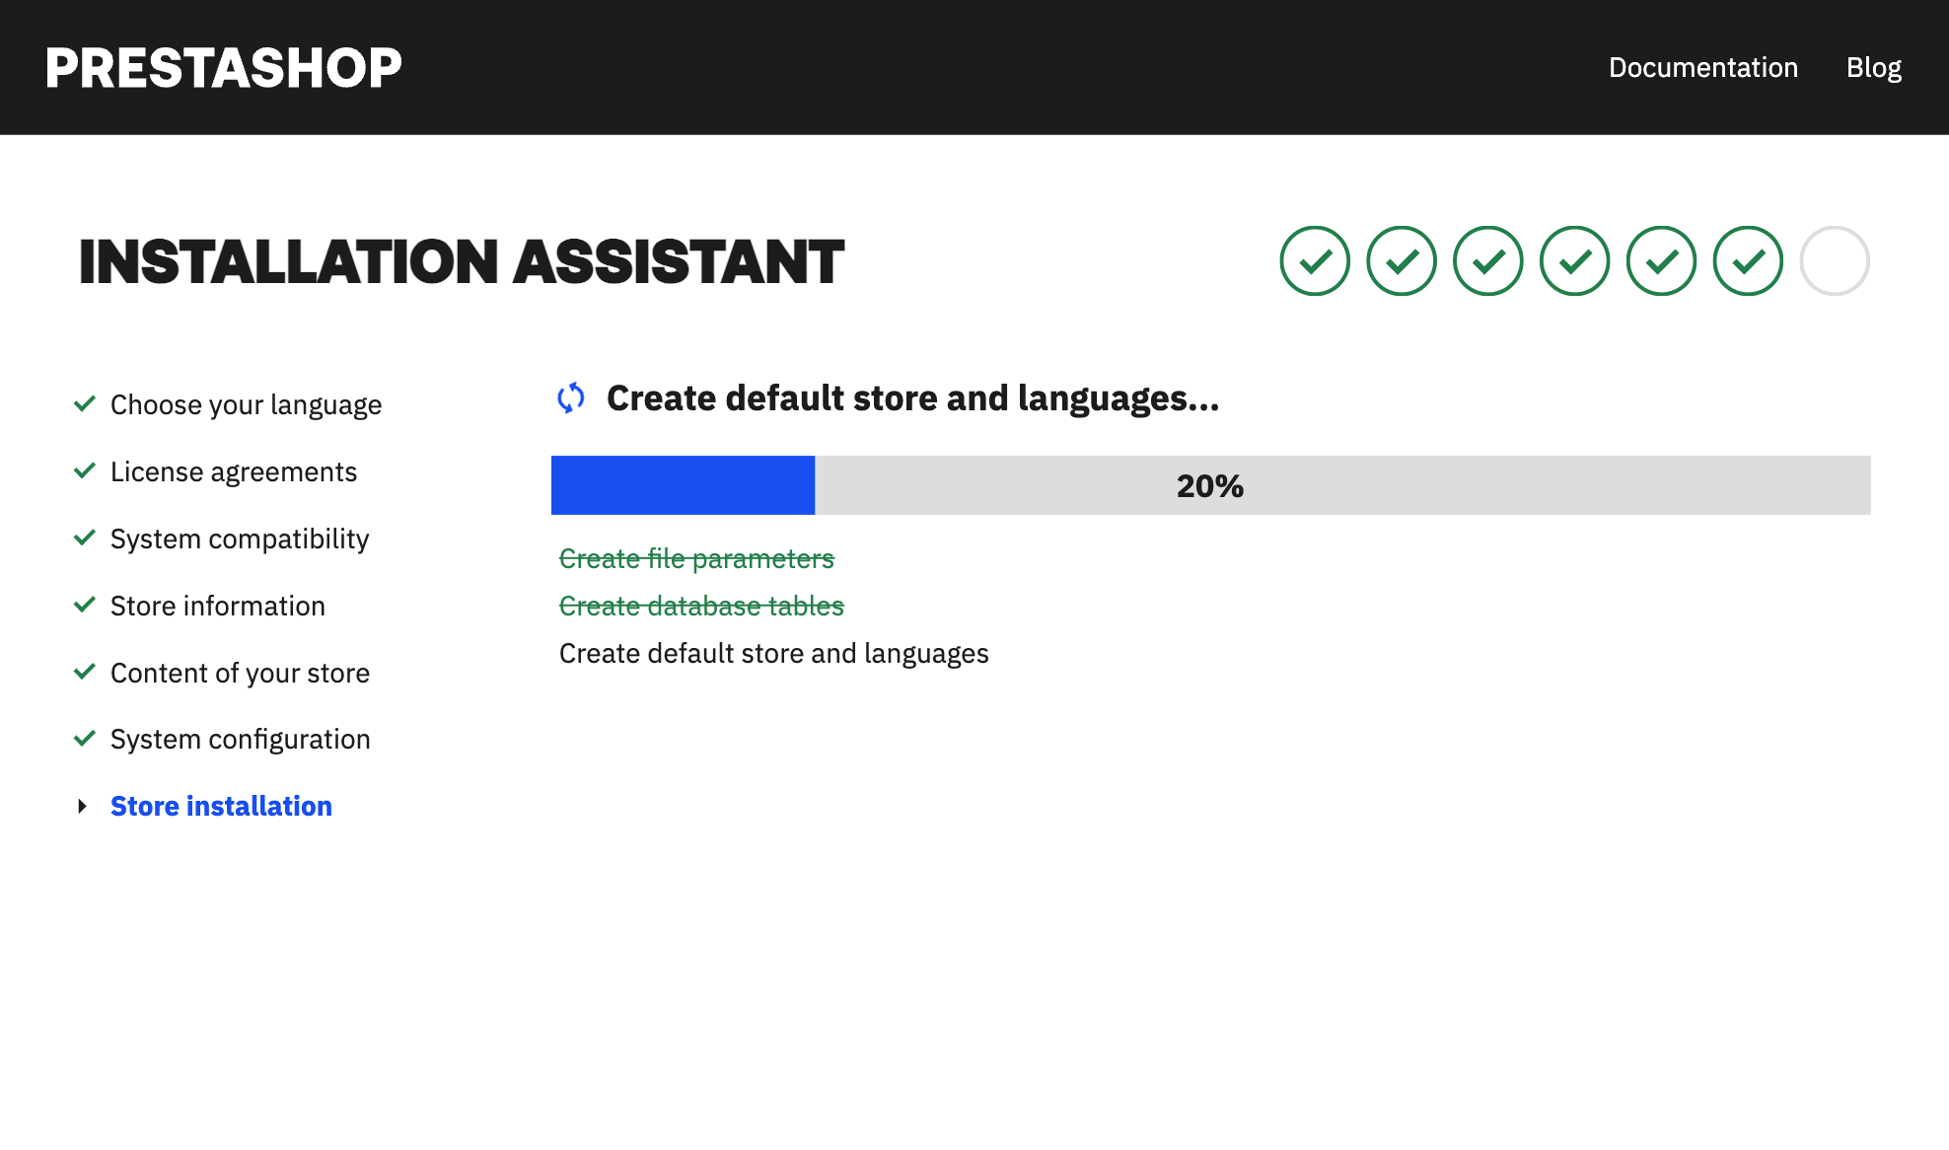Click the struck-through Create file parameters item
1949x1150 pixels.
click(x=696, y=558)
